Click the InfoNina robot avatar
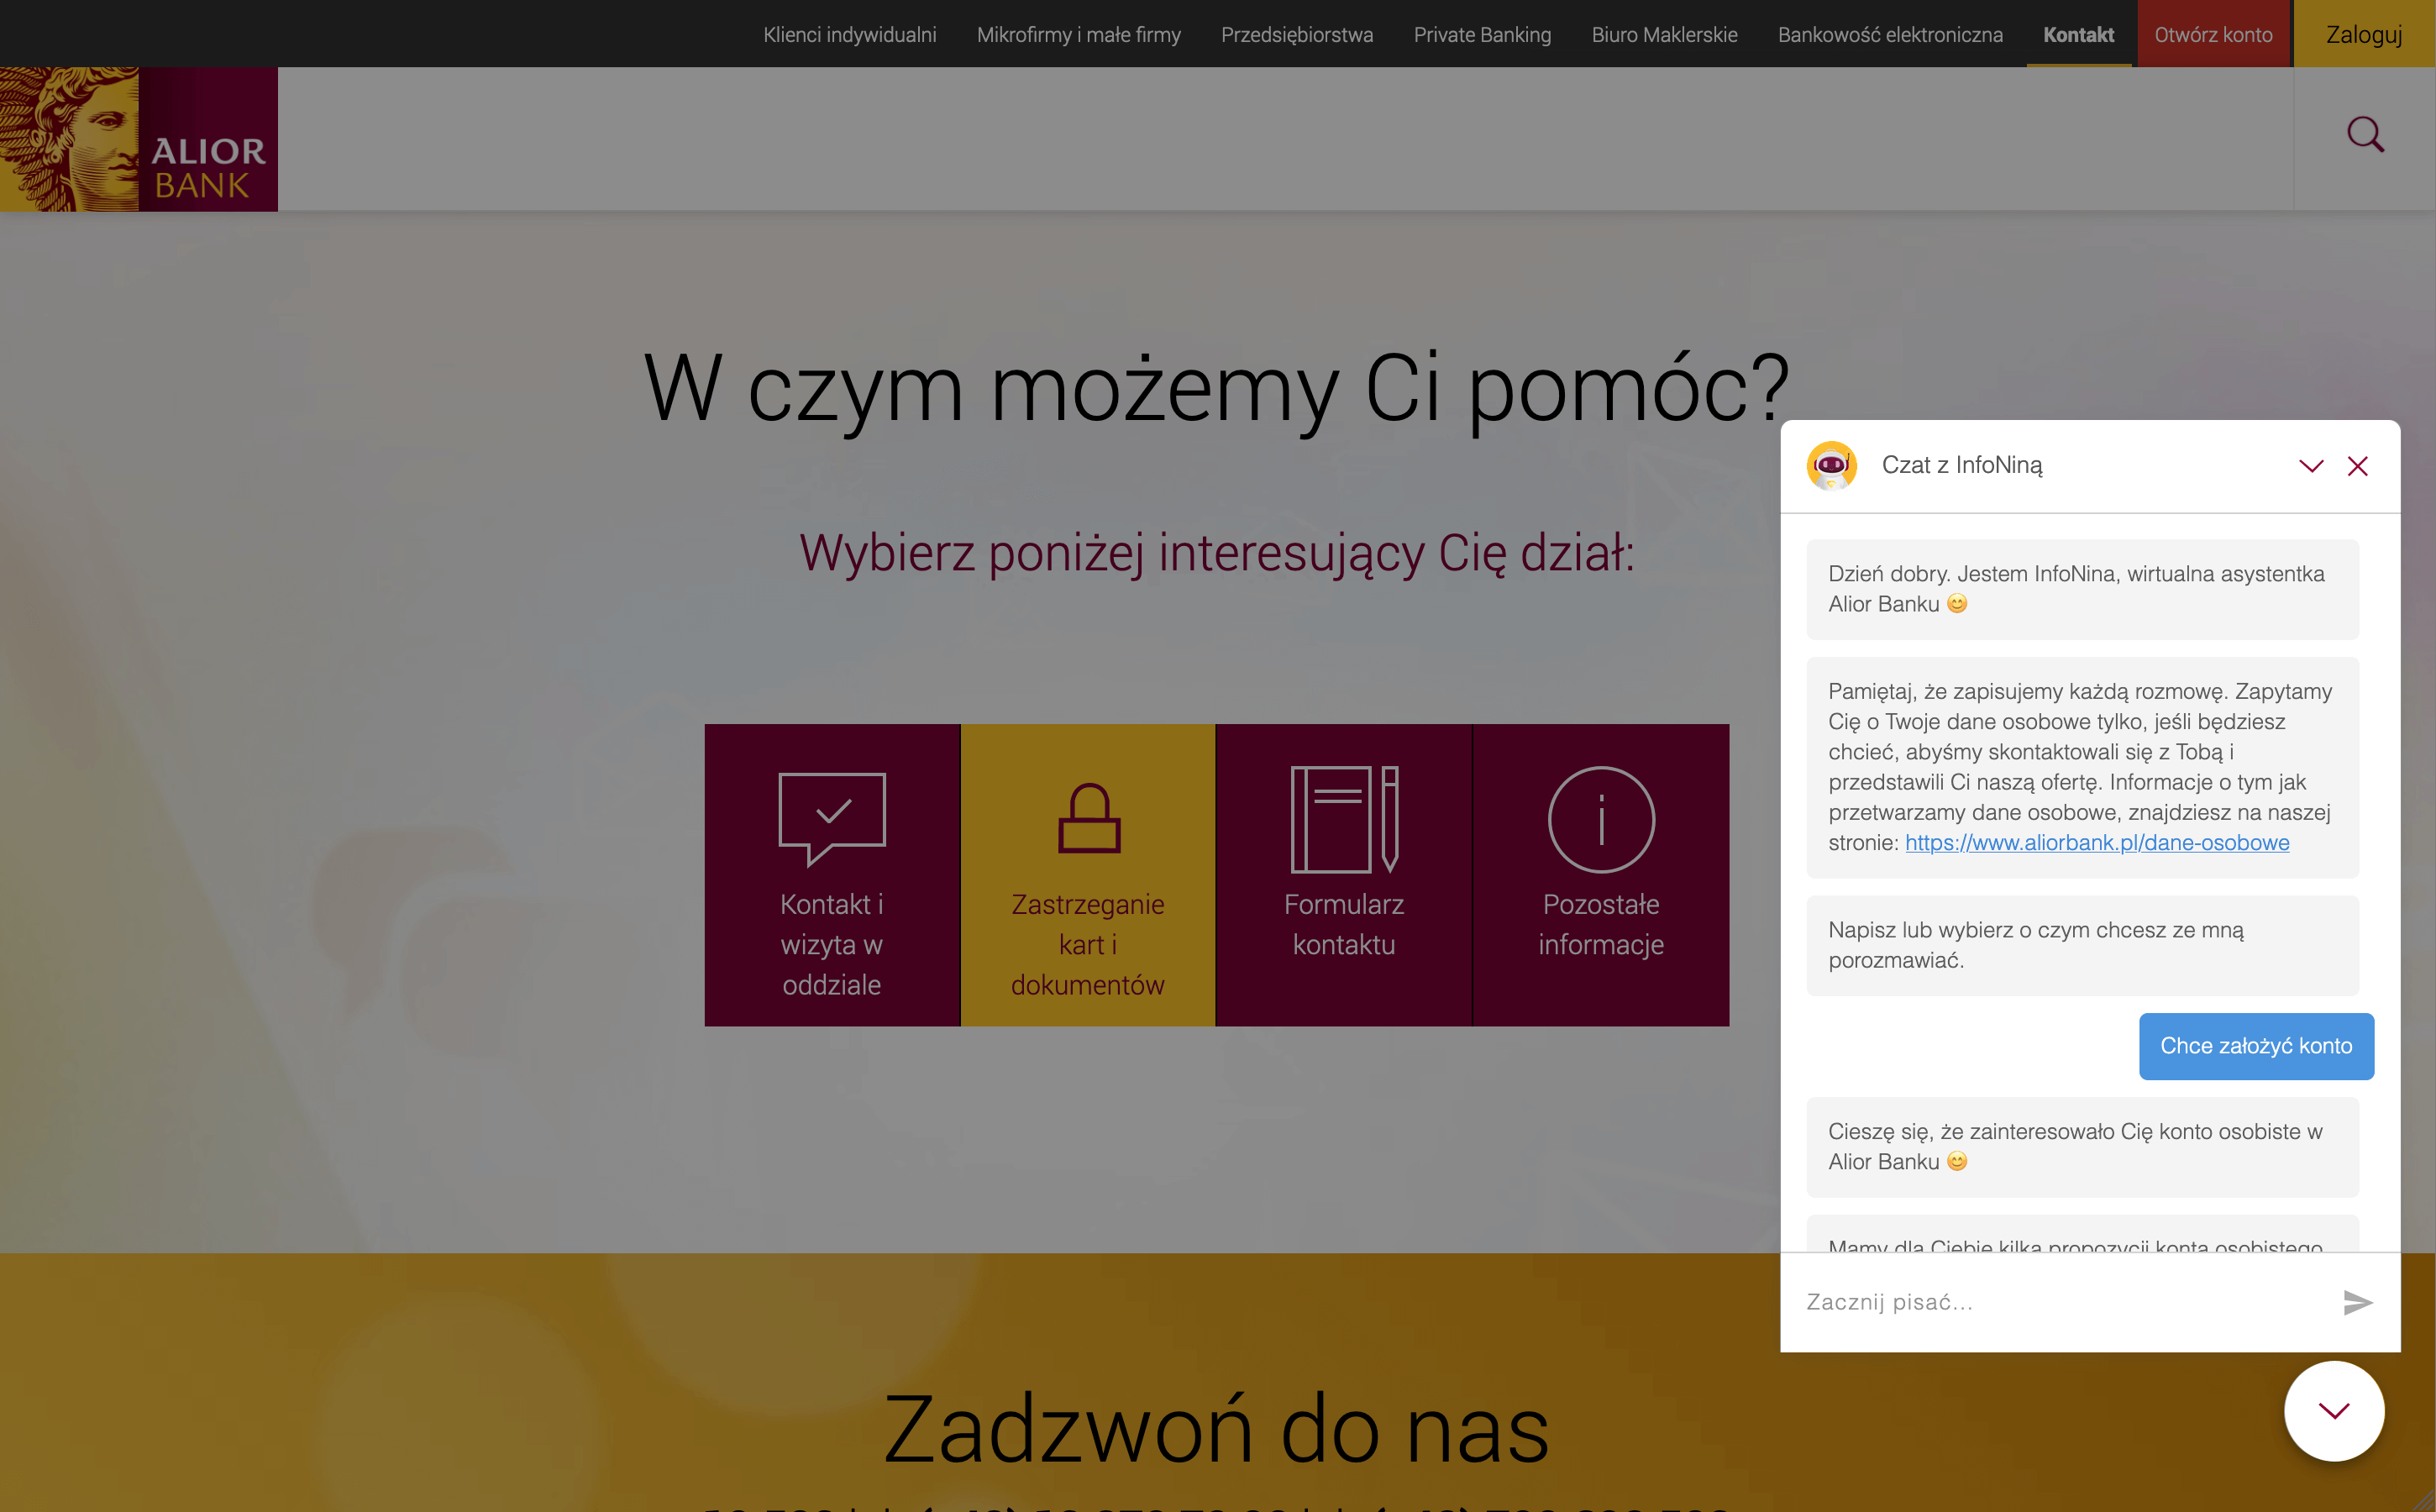The height and width of the screenshot is (1512, 2436). point(1831,466)
